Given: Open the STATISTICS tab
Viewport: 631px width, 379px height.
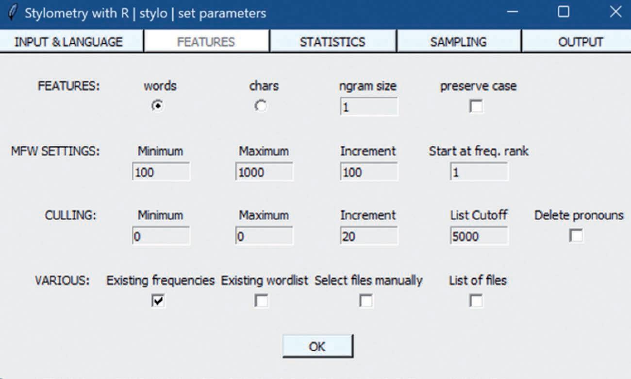Looking at the screenshot, I should (x=332, y=42).
